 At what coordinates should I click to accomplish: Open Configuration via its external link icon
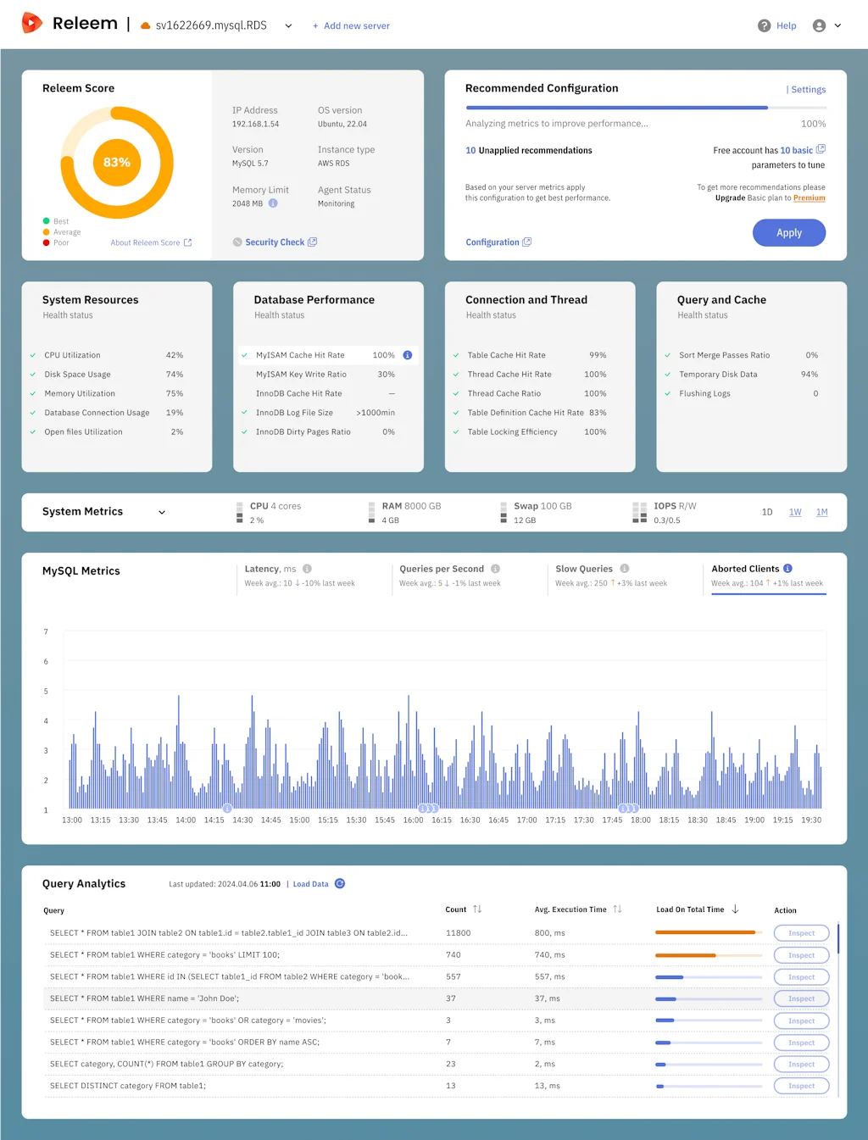pyautogui.click(x=527, y=242)
